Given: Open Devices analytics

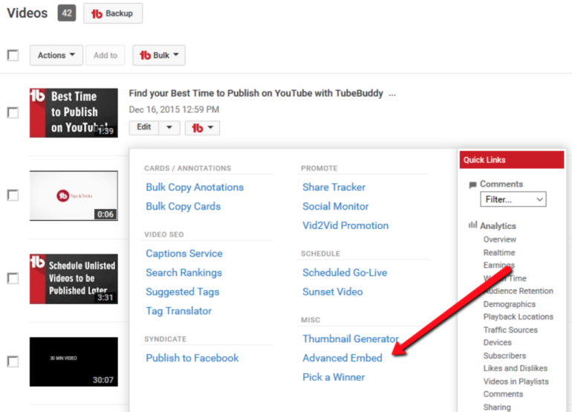Looking at the screenshot, I should (x=497, y=343).
